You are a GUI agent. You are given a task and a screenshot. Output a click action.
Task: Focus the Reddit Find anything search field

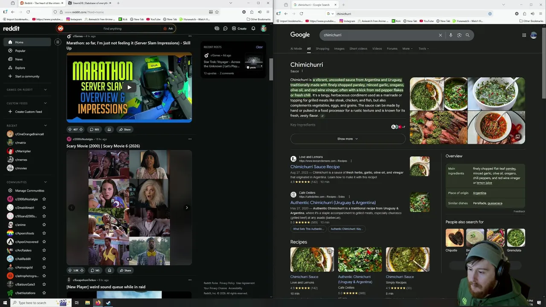pyautogui.click(x=112, y=29)
